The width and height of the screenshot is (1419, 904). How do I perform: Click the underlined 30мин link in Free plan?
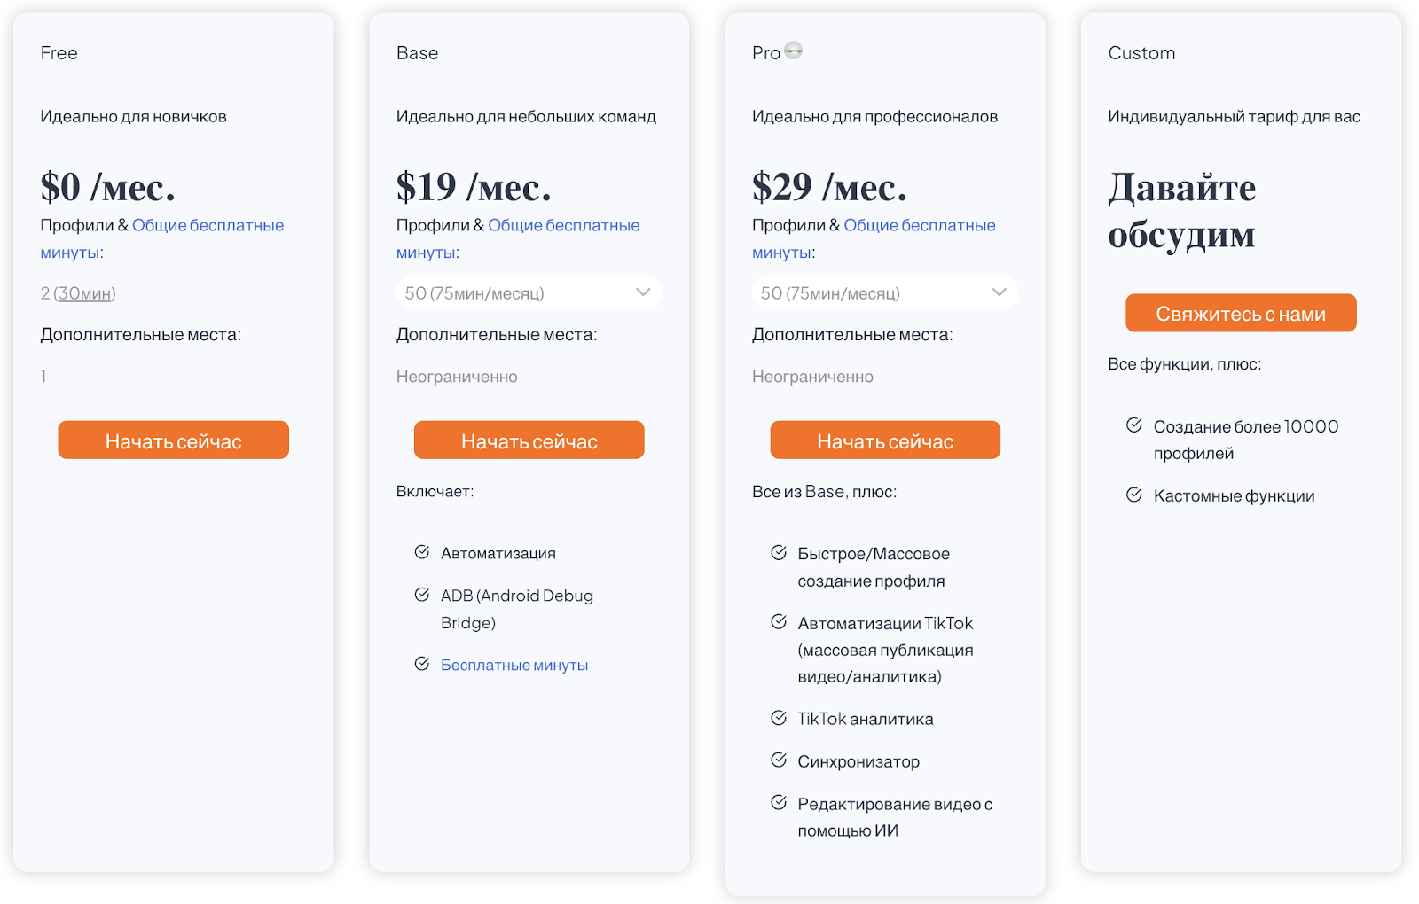click(84, 293)
